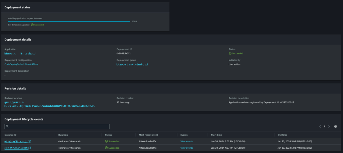Click Succeeded check icon in Deployment details status

pos(230,53)
